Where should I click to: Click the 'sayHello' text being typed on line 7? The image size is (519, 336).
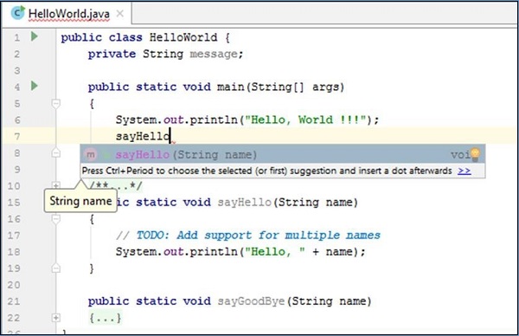coord(143,136)
